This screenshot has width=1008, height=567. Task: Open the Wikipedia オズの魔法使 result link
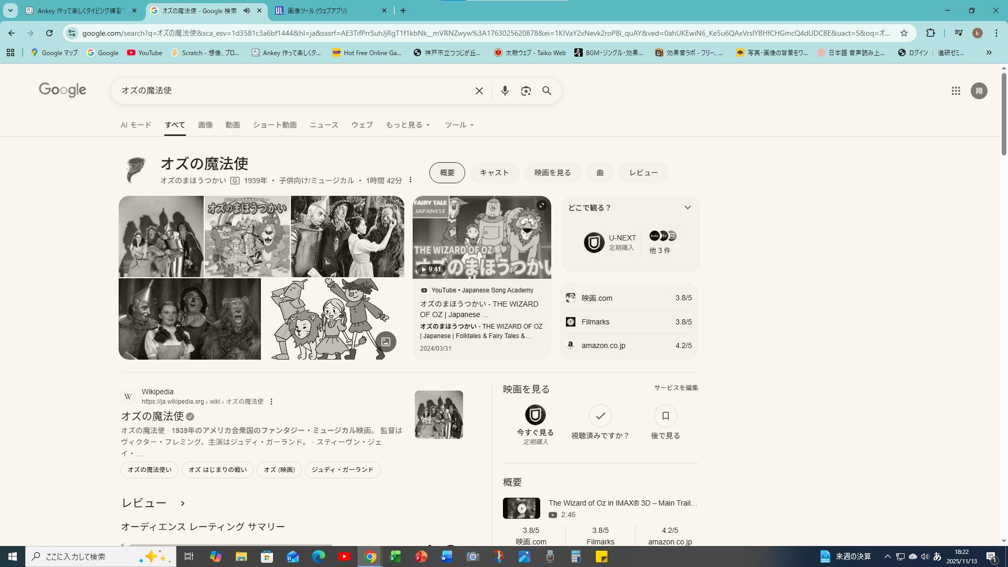point(152,416)
